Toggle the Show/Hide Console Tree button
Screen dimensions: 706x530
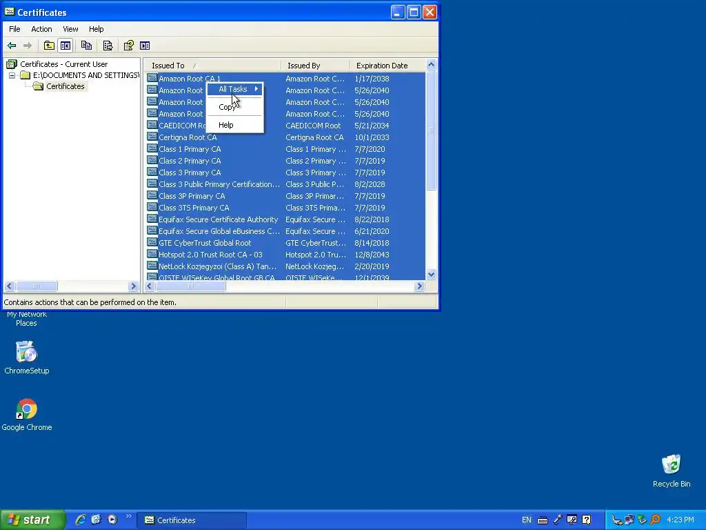(x=65, y=46)
